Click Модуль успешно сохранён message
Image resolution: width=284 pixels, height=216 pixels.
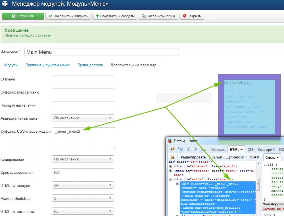pos(28,35)
